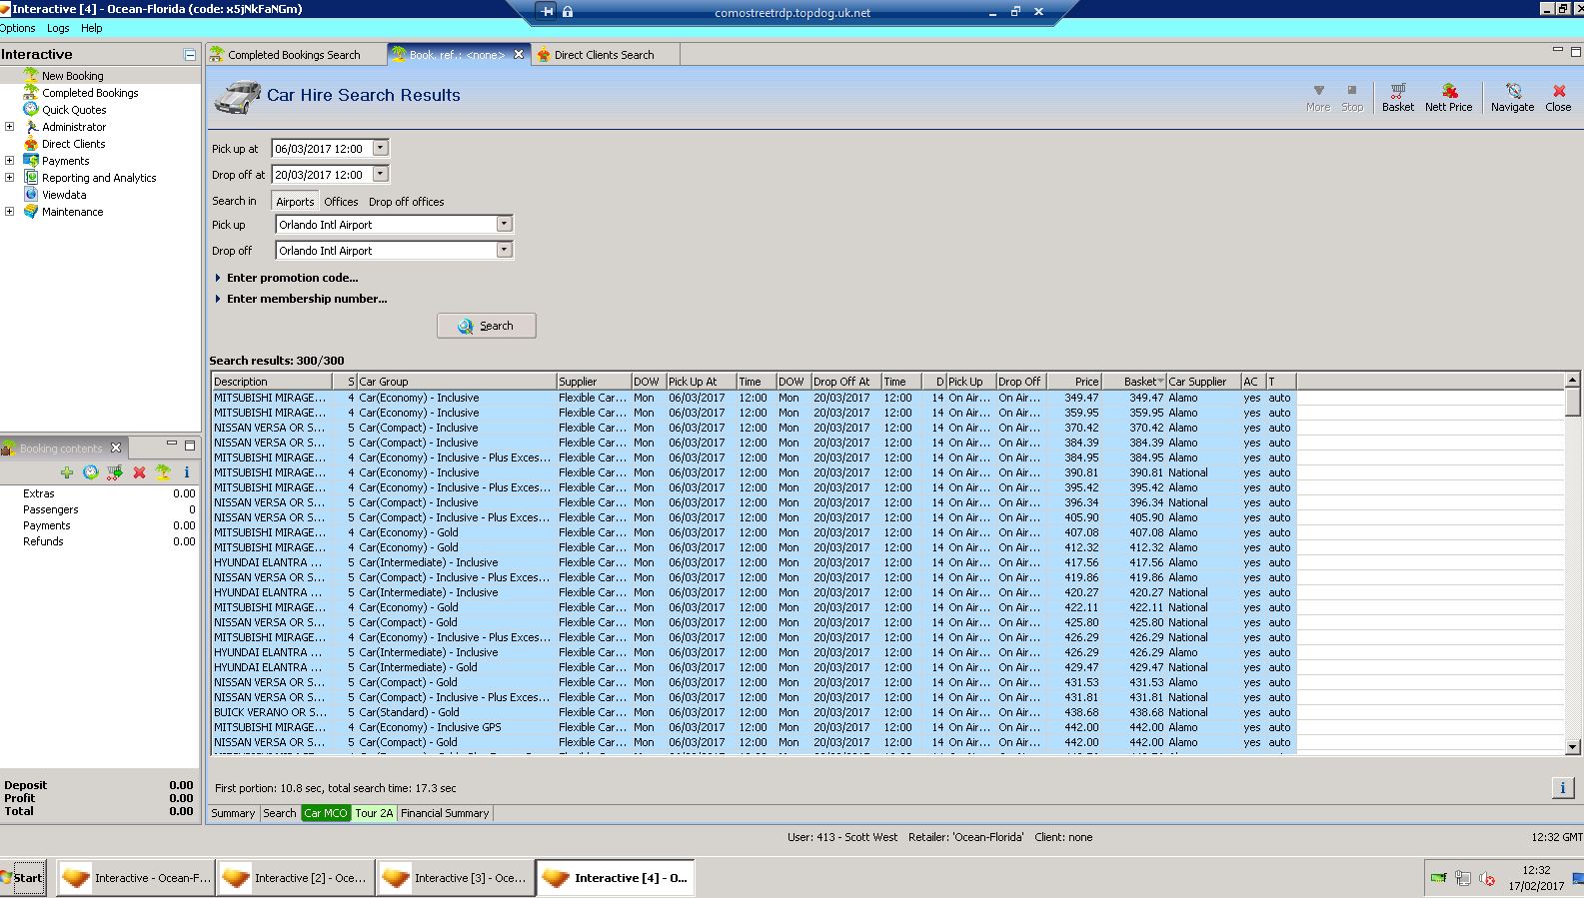Click the clock icon in Booking contents
The width and height of the screenshot is (1584, 898).
91,472
